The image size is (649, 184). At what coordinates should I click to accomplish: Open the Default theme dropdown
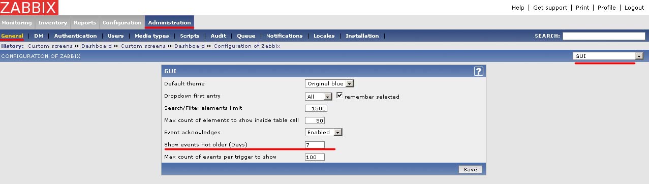(329, 83)
